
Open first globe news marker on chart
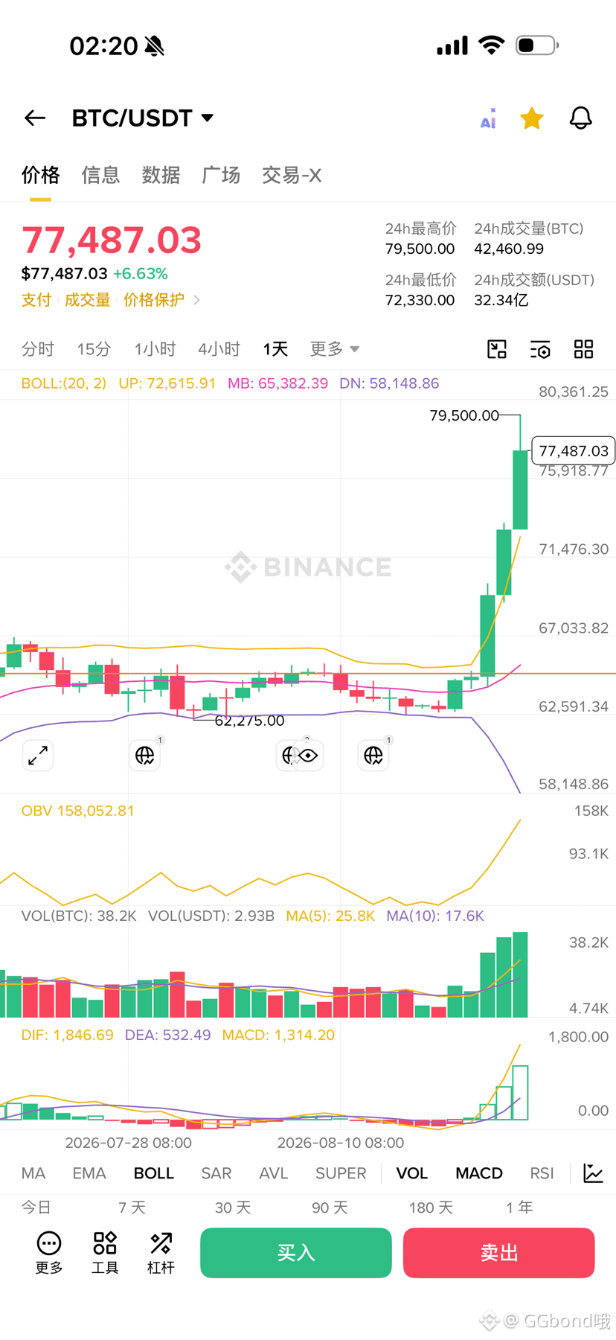coord(145,756)
